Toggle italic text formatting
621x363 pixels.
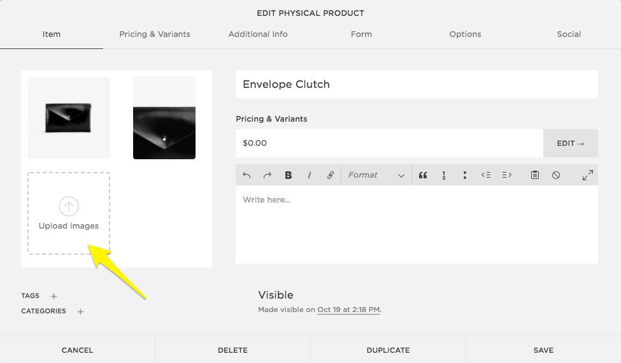tap(310, 175)
